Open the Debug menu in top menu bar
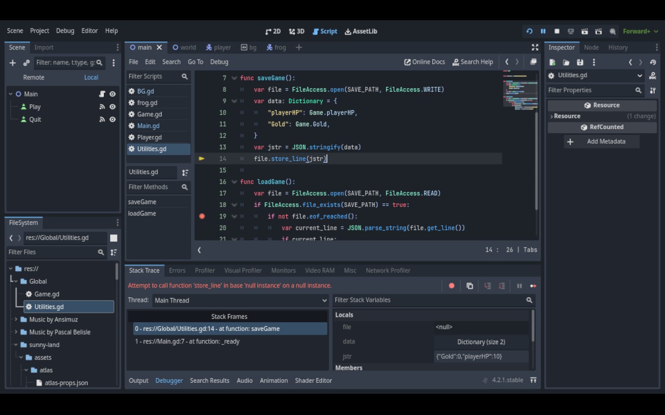The image size is (665, 415). 65,31
